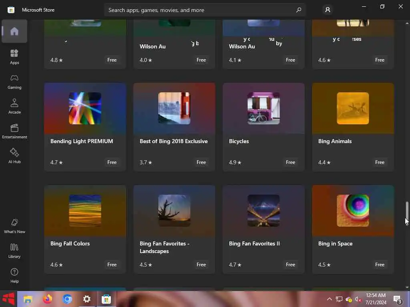Viewport: 410px width, 307px height.
Task: Click the 4.4 star rating on Bing Animals
Action: (x=324, y=162)
